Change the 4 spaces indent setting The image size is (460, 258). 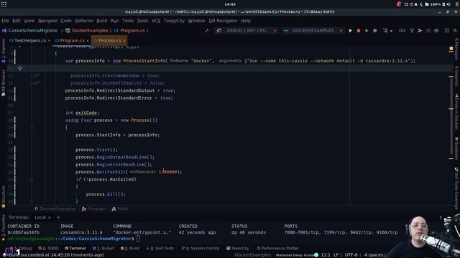[374, 255]
